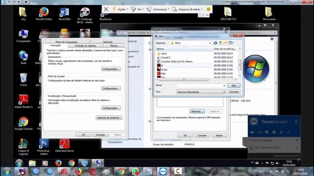Image resolution: width=314 pixels, height=176 pixels.
Task: Open the Computador desktop icon
Action: [x=24, y=36]
